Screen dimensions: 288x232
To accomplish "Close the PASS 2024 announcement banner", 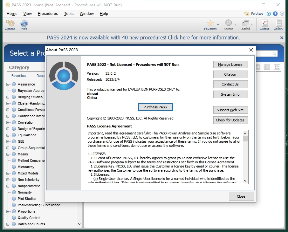I will (x=282, y=38).
